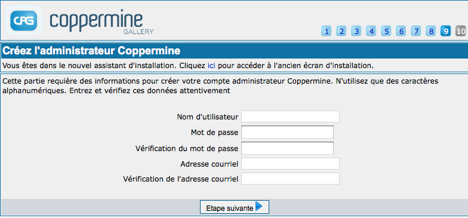This screenshot has height=218, width=468.
Task: Focus the Nom d'utilisateur field
Action: pyautogui.click(x=290, y=116)
